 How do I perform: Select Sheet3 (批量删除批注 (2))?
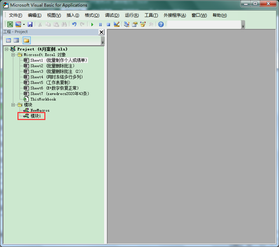point(57,71)
